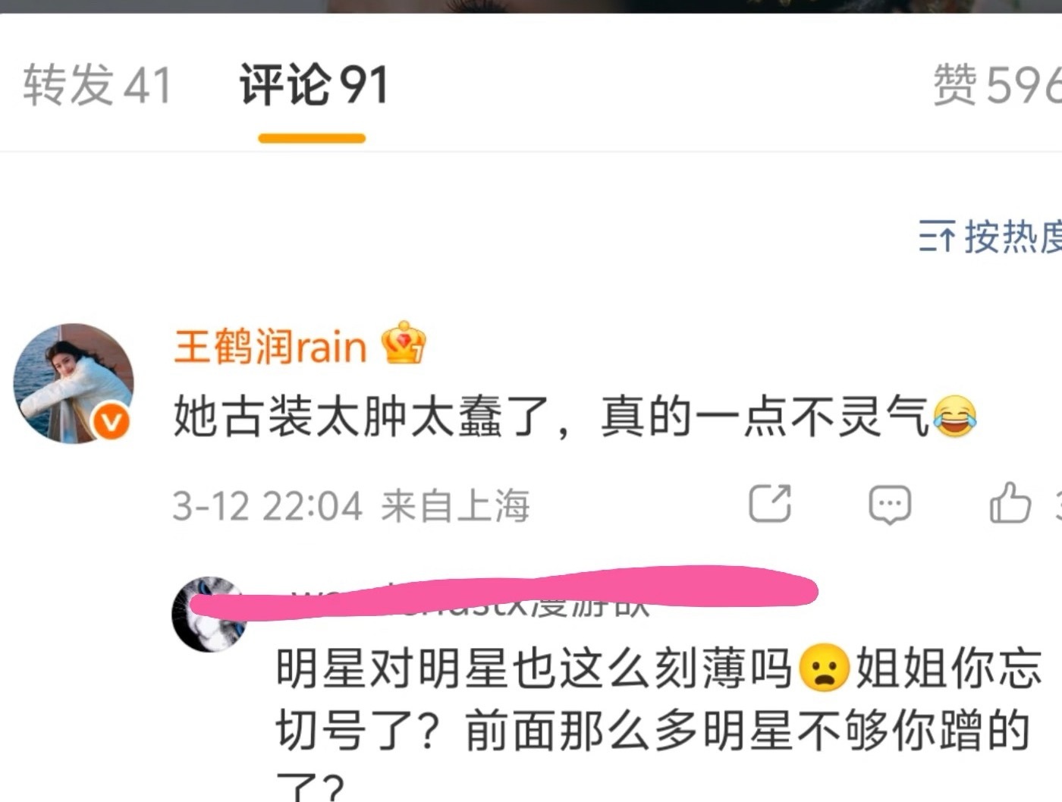1062x802 pixels.
Task: Open the 赞 likes tab
Action: 997,83
